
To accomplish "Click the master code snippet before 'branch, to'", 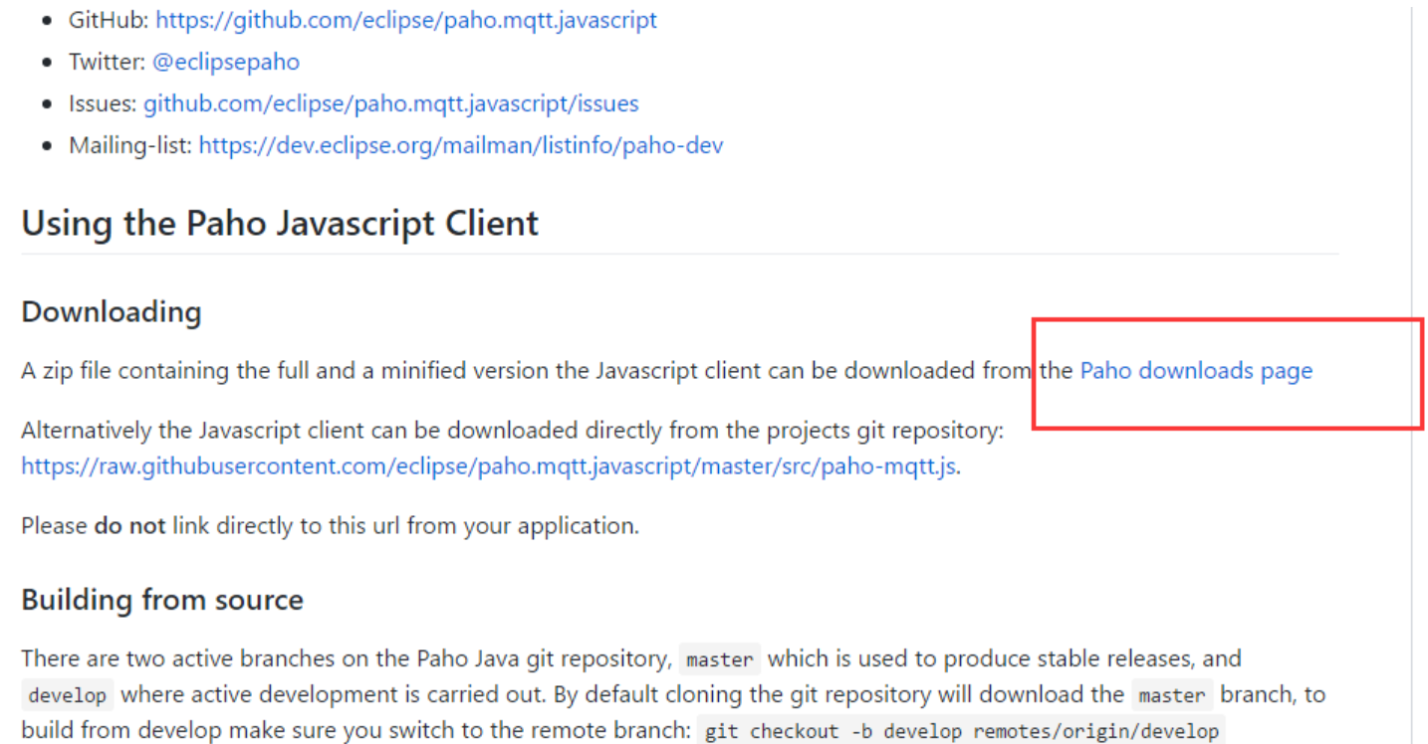I will (x=1171, y=694).
